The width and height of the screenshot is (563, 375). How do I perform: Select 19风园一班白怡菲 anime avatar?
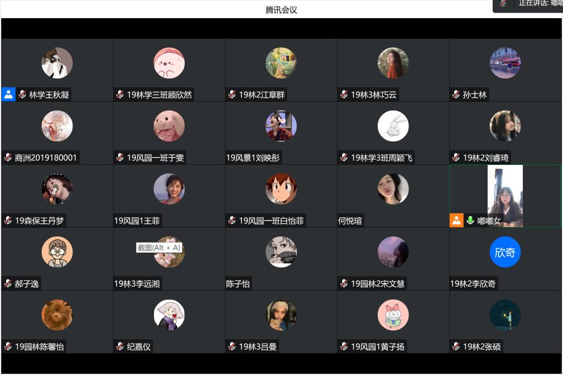click(x=281, y=189)
